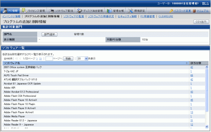Select the 7-Zip 4.42 JP row text
This screenshot has height=132, width=211.
(x=11, y=72)
